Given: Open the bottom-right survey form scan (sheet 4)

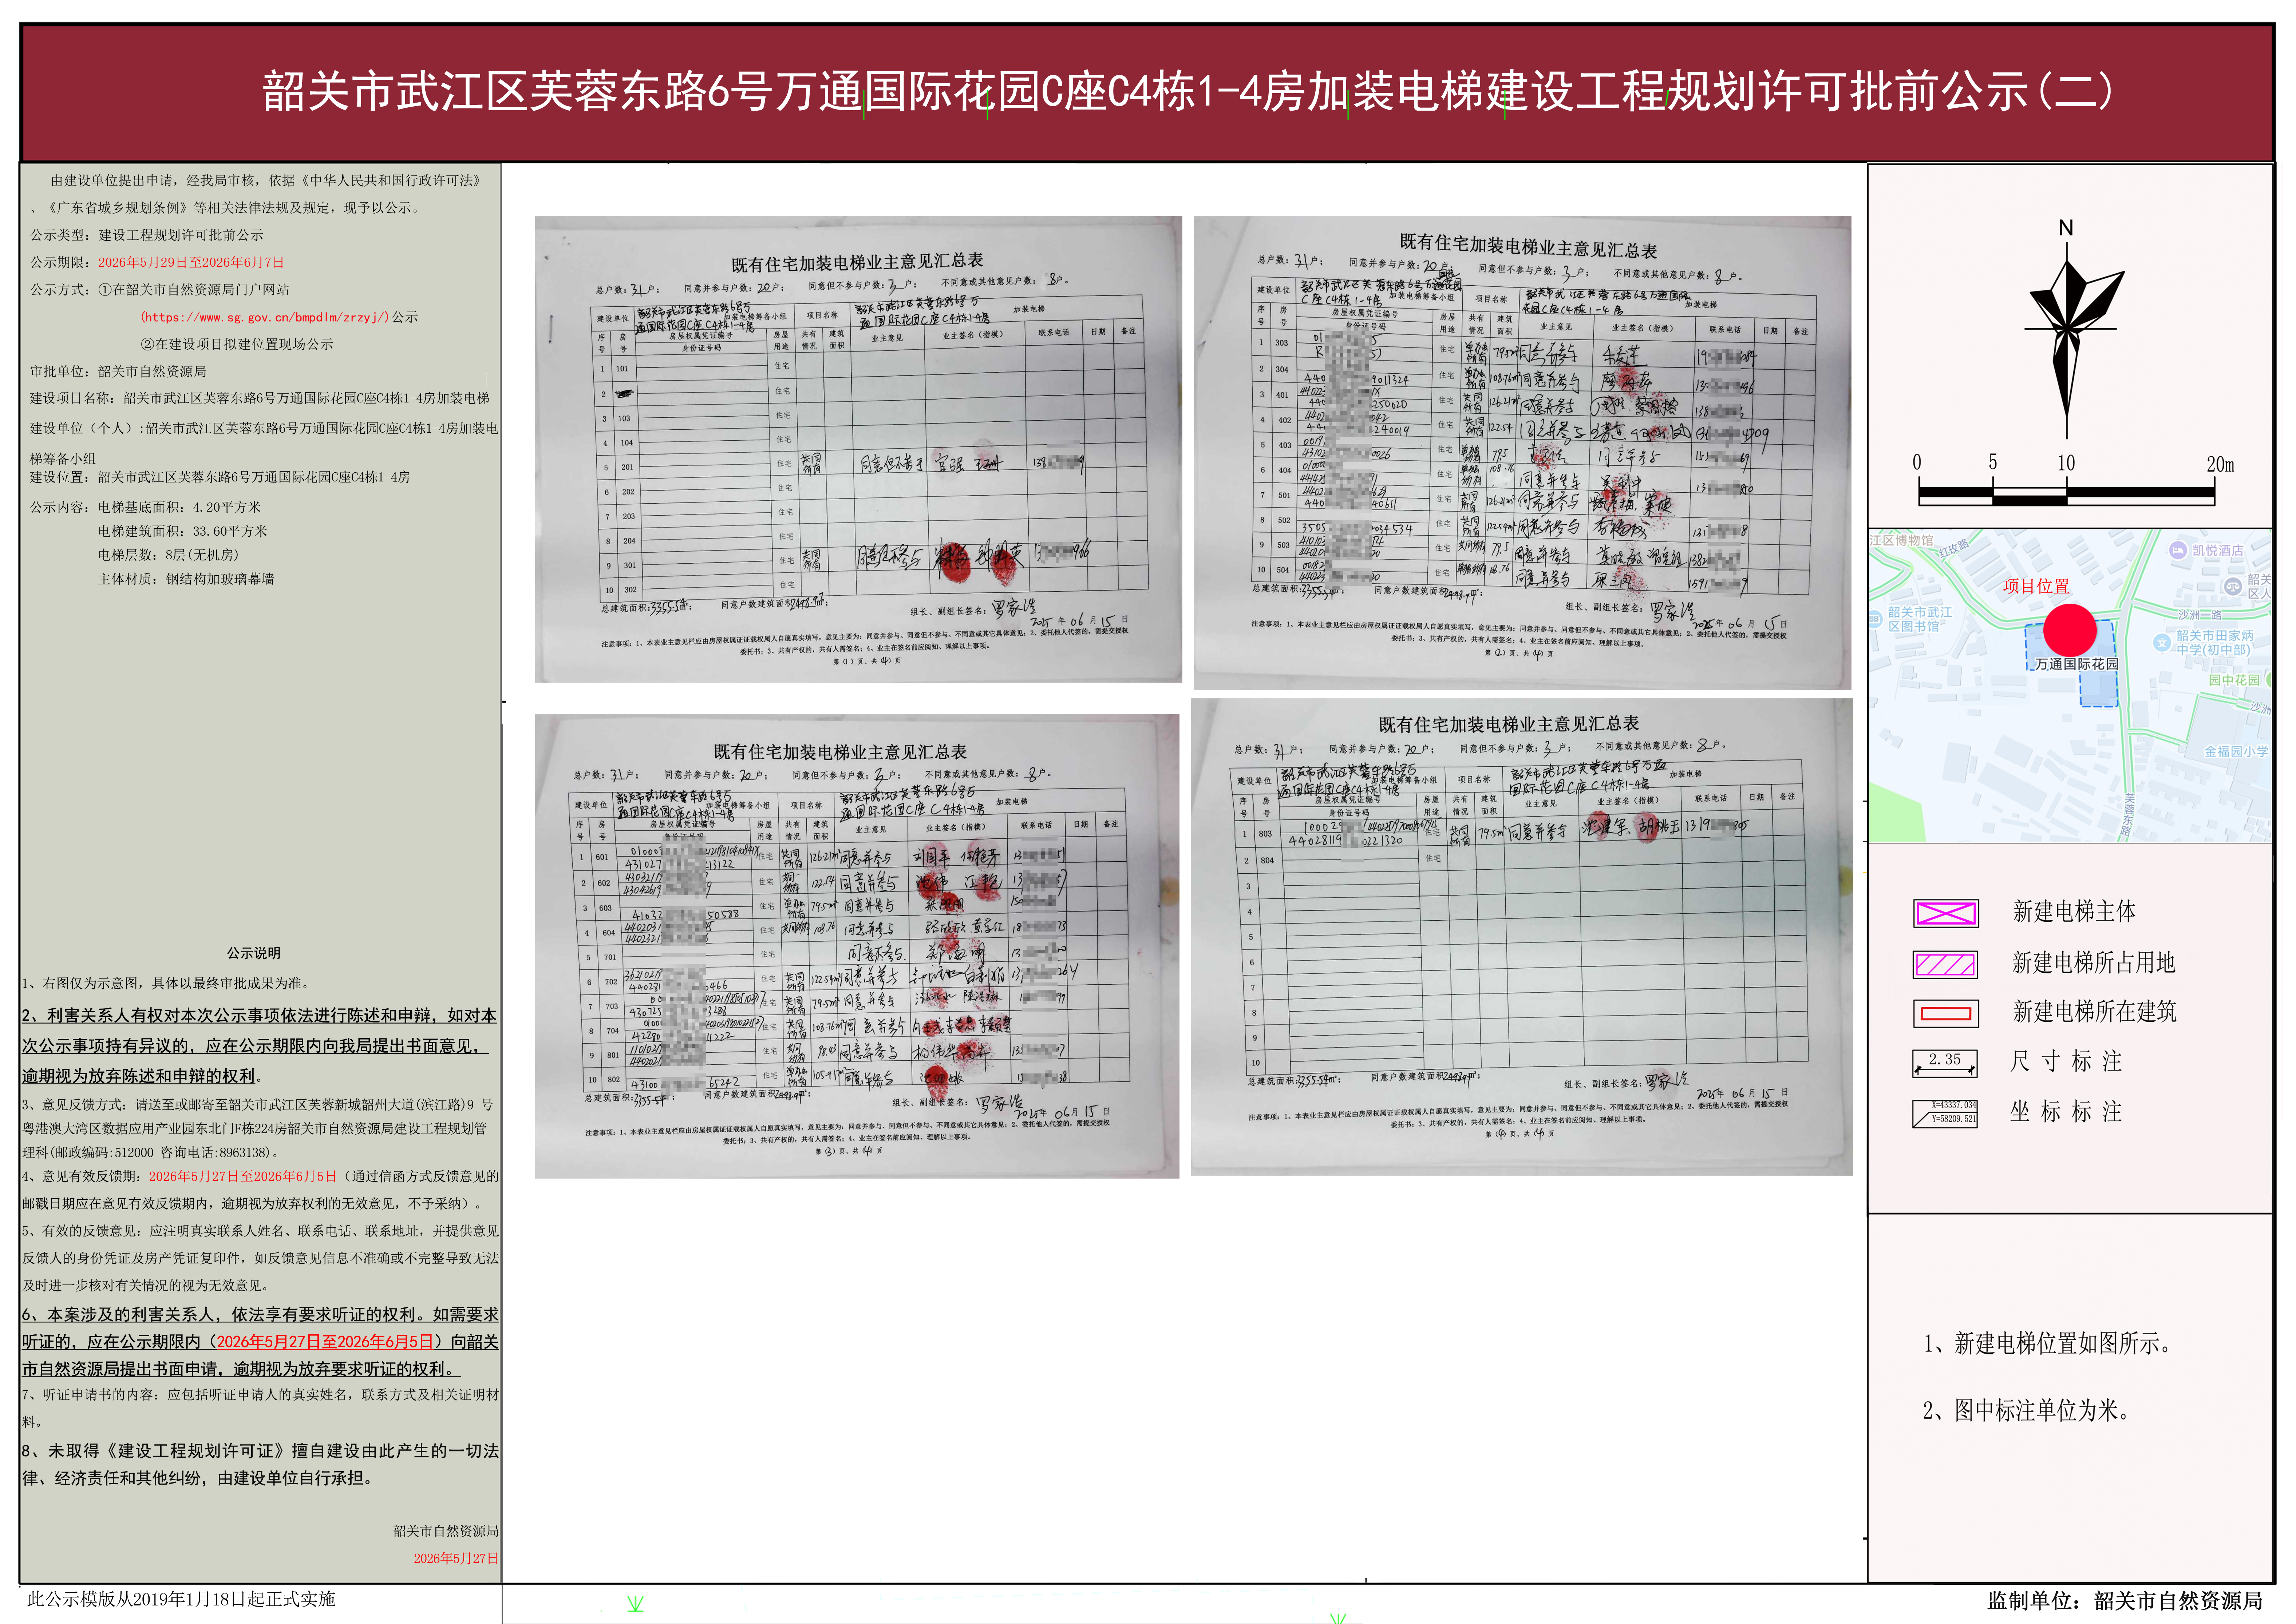Looking at the screenshot, I should click(x=1522, y=937).
